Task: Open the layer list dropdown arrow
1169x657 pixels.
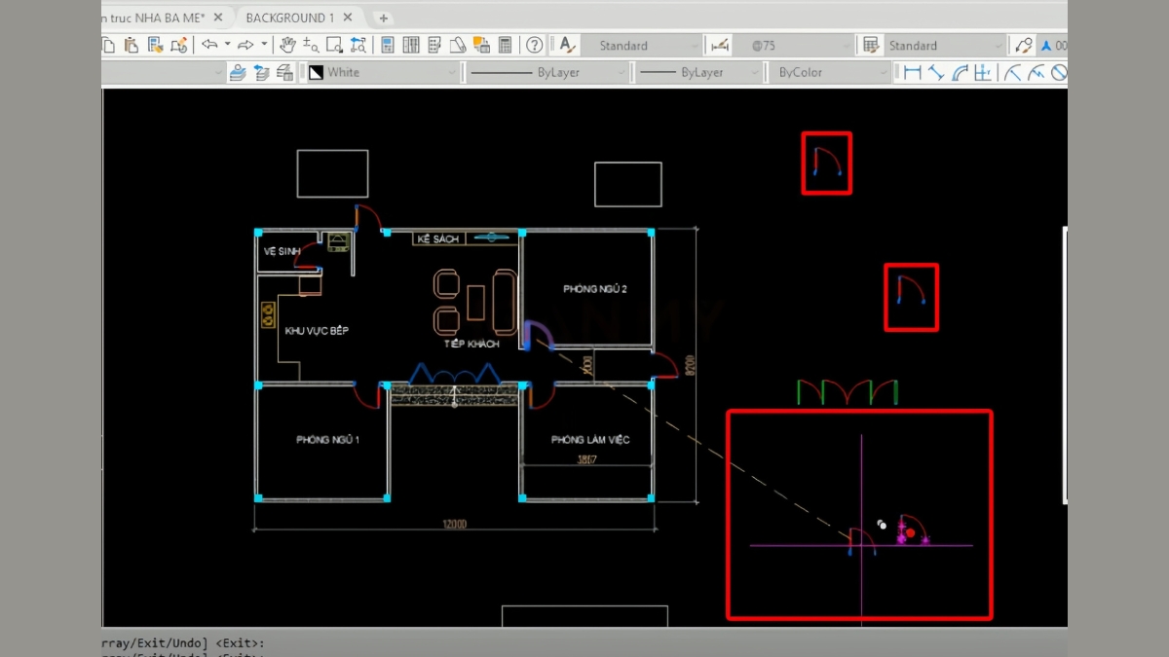Action: point(216,72)
